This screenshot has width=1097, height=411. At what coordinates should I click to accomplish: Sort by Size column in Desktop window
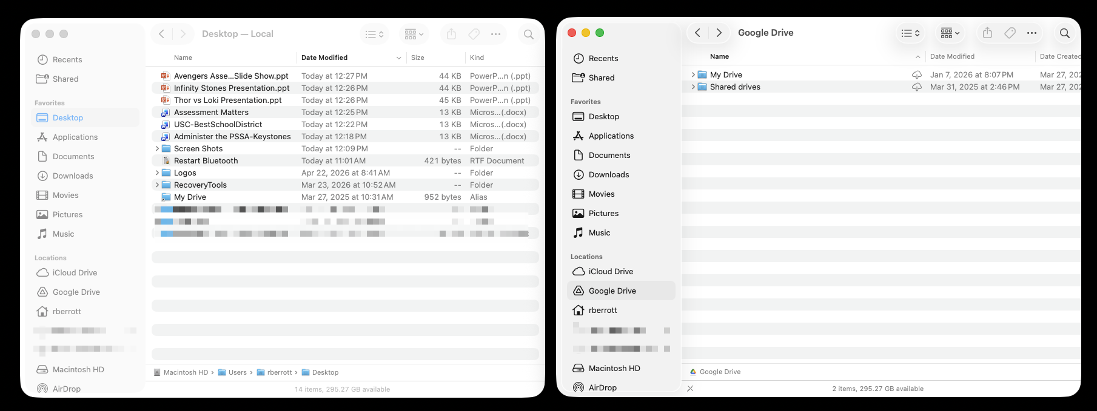click(x=435, y=58)
